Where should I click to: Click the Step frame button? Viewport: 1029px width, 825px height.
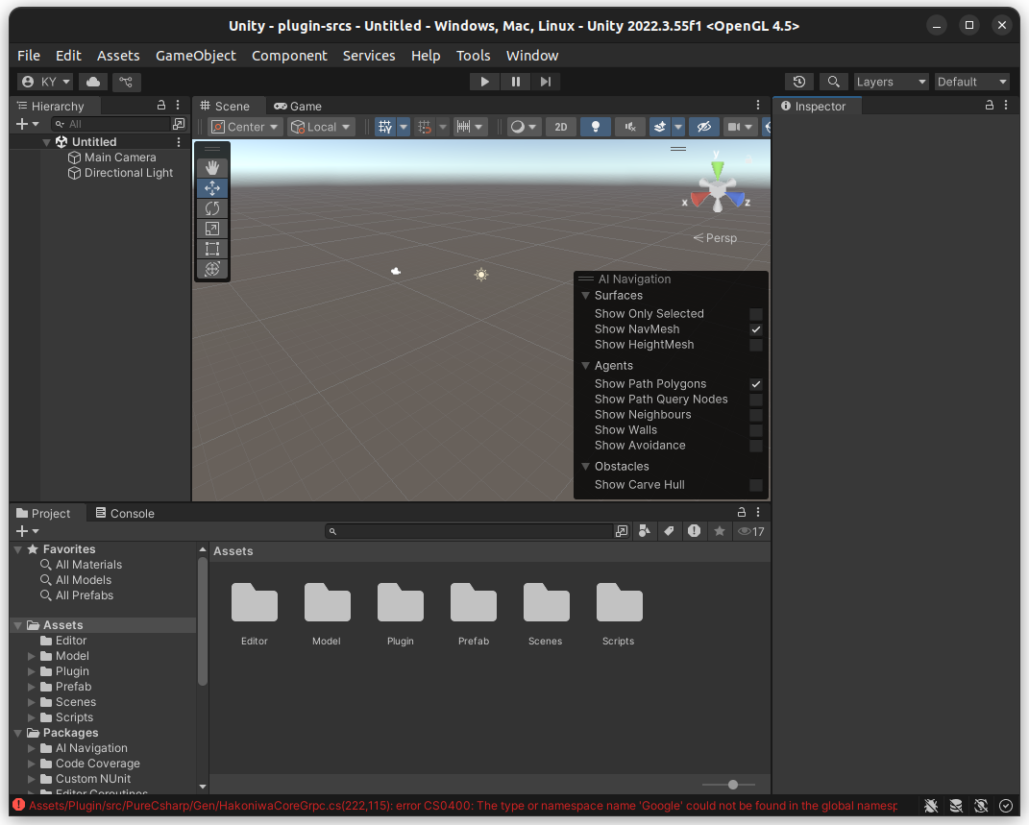(546, 82)
